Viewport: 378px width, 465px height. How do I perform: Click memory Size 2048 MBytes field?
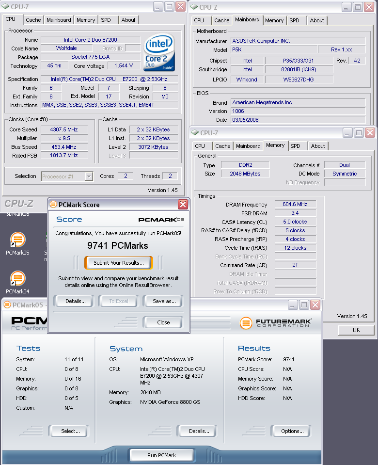tap(245, 174)
